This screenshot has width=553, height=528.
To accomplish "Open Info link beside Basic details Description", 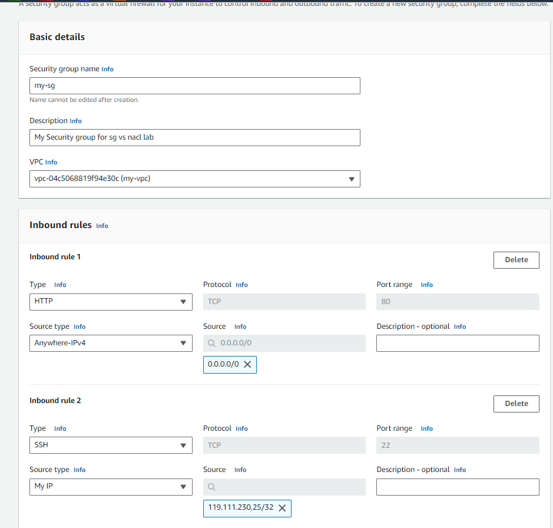I will tap(75, 121).
